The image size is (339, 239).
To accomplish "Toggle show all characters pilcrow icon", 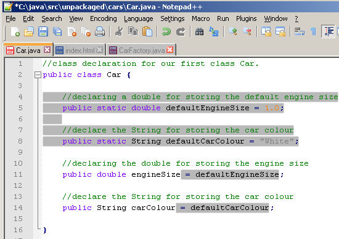I will point(313,32).
